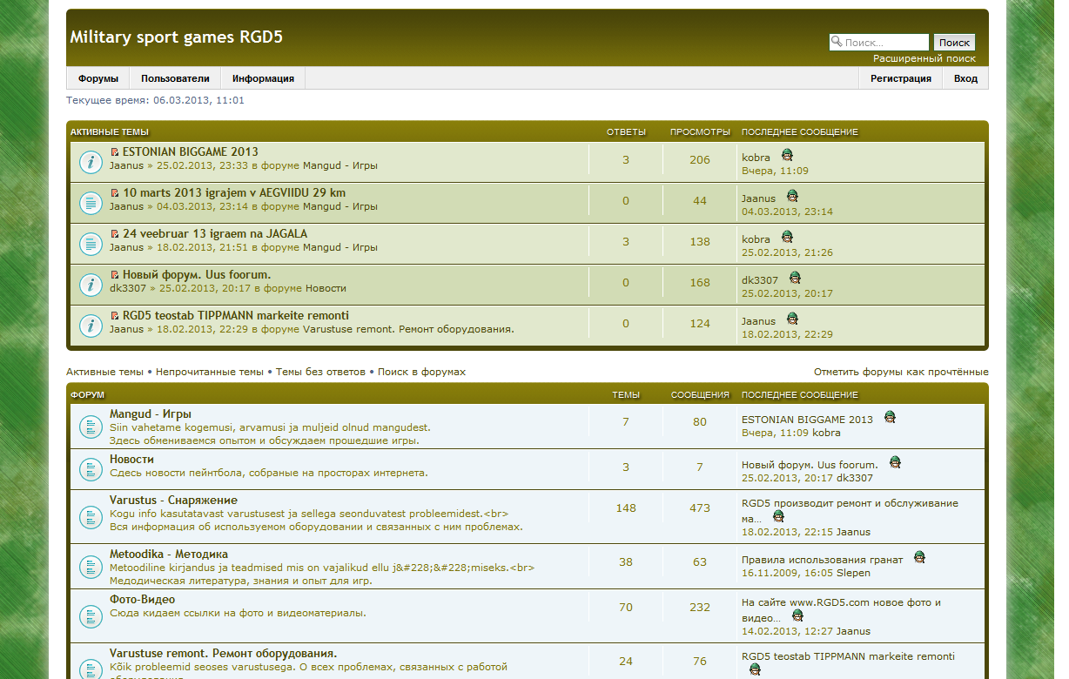The height and width of the screenshot is (679, 1069).
Task: Open the Форумы menu tab
Action: 98,78
